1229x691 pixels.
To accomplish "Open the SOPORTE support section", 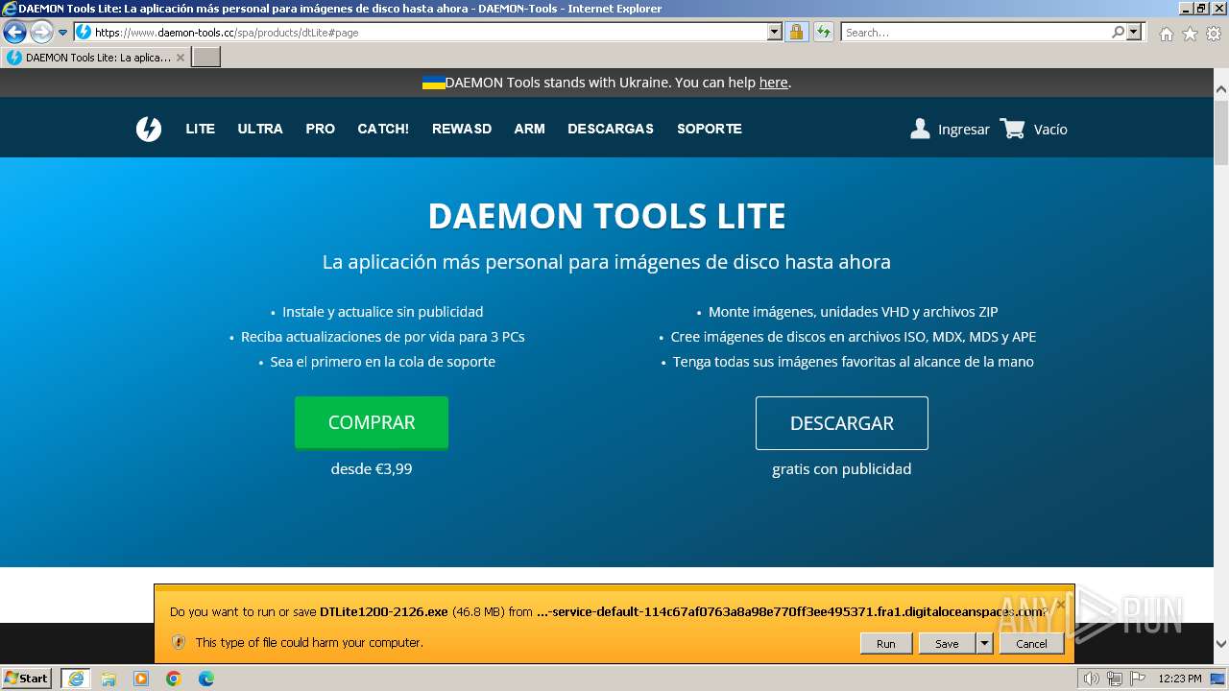I will tap(710, 129).
